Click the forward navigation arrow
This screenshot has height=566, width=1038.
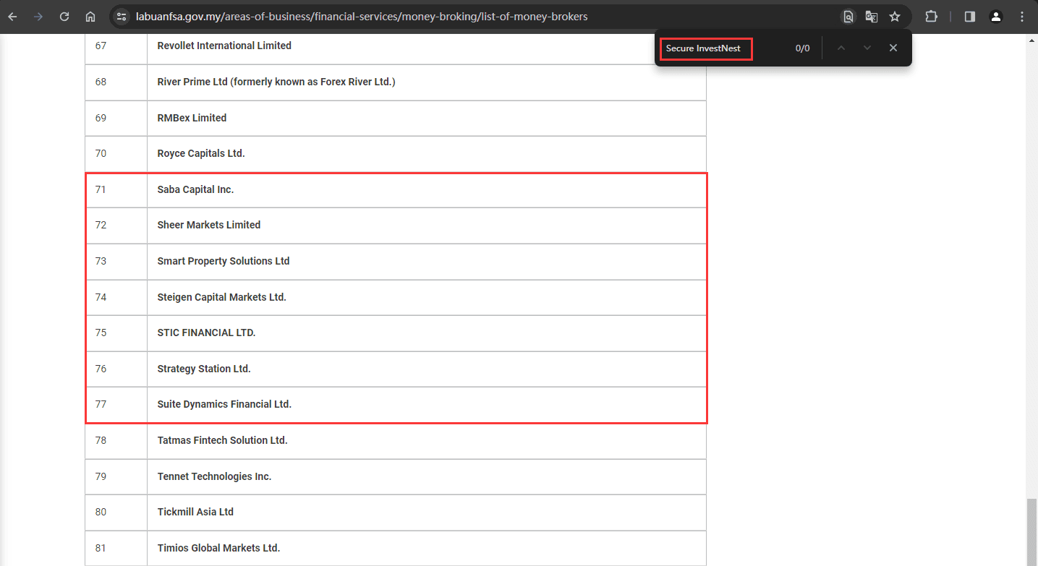pyautogui.click(x=38, y=16)
